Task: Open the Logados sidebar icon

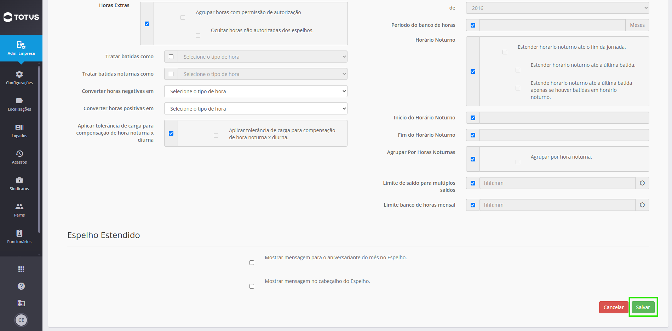Action: pos(19,127)
